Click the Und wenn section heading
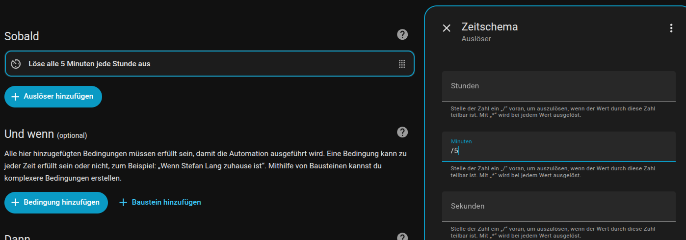Viewport: 686px width, 240px height. coord(29,134)
